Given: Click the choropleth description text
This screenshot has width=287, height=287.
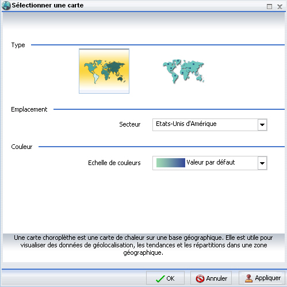Looking at the screenshot, I should [x=143, y=245].
